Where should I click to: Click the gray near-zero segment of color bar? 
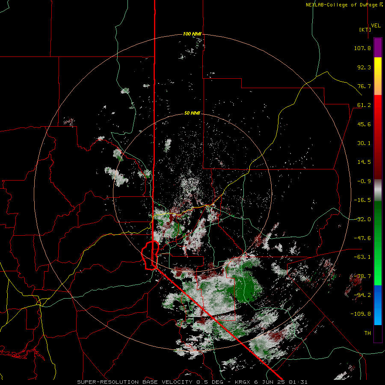378,190
